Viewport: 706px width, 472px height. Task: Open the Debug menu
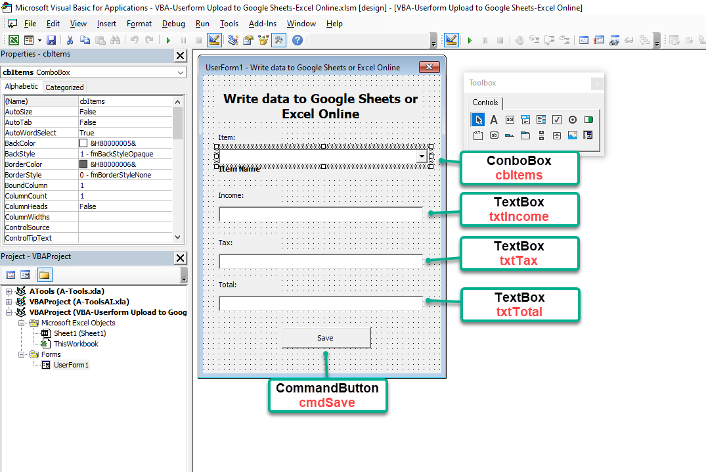[x=173, y=24]
